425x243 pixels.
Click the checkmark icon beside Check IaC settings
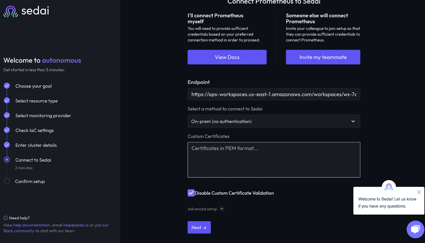(7, 130)
